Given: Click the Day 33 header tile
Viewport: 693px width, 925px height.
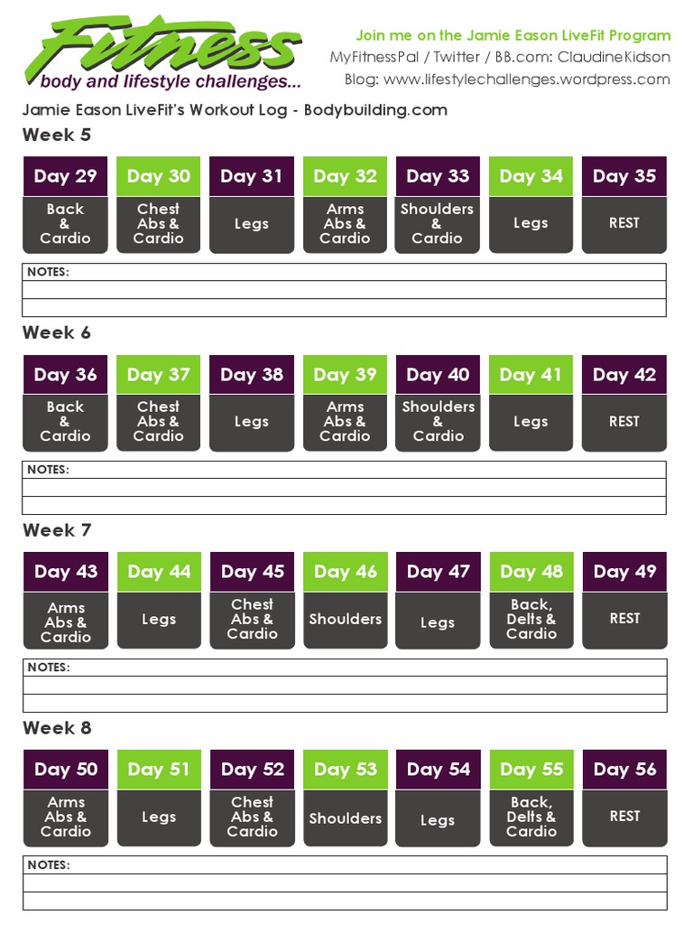Looking at the screenshot, I should tap(438, 176).
